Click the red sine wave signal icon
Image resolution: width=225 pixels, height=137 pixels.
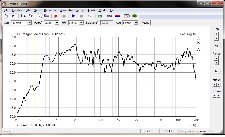coord(127,16)
